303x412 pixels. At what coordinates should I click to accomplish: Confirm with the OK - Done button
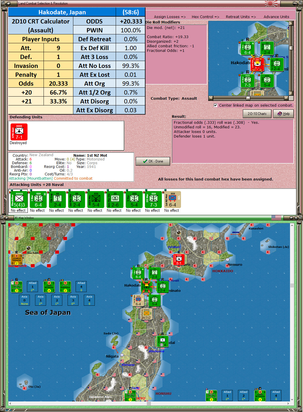[153, 161]
